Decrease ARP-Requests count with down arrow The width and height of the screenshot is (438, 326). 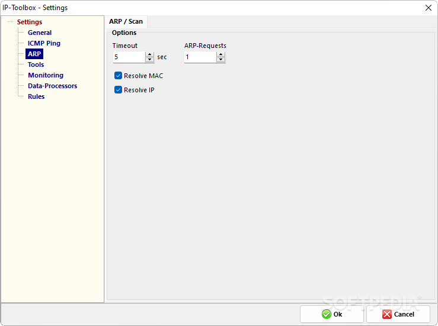[220, 60]
